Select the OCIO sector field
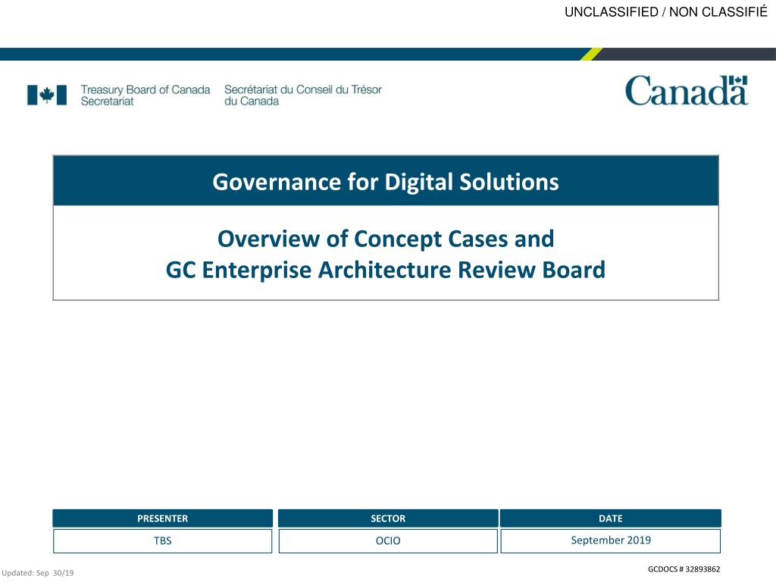776x582 pixels. tap(388, 541)
